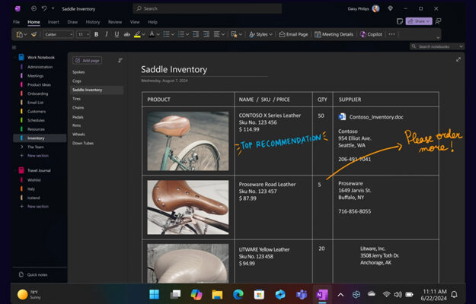Screen dimensions: 476x304
Task: Apply the yellow highlight color
Action: (x=137, y=34)
